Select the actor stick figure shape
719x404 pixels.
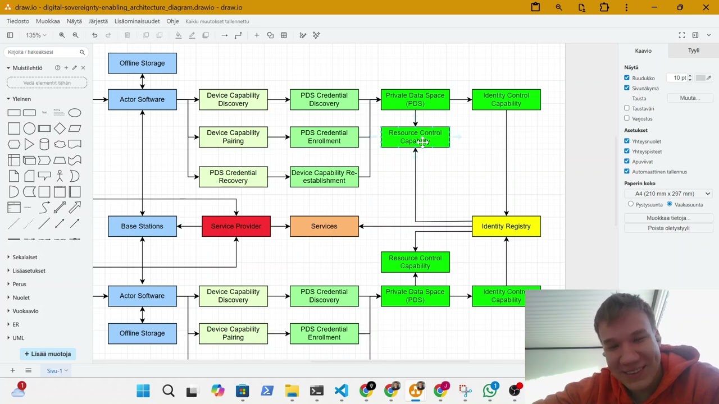coord(60,176)
